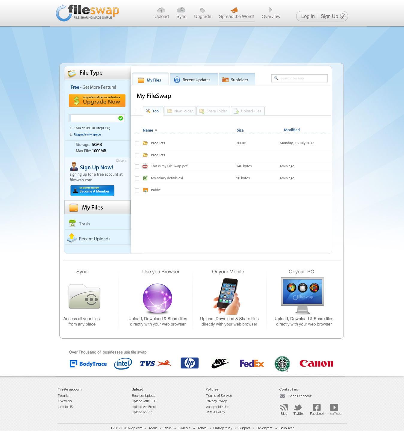The height and width of the screenshot is (431, 404).
Task: Check the box next to My salary details.exl
Action: pyautogui.click(x=137, y=178)
